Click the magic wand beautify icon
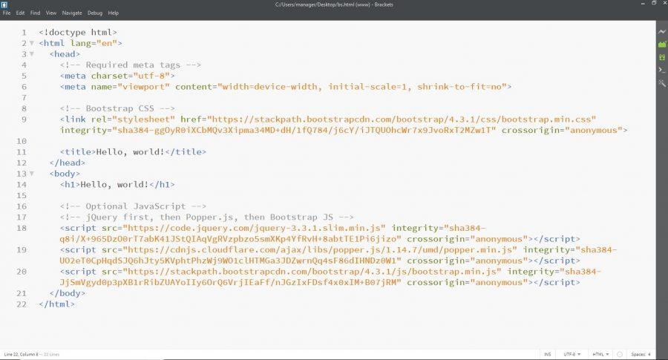The image size is (668, 360). (661, 83)
